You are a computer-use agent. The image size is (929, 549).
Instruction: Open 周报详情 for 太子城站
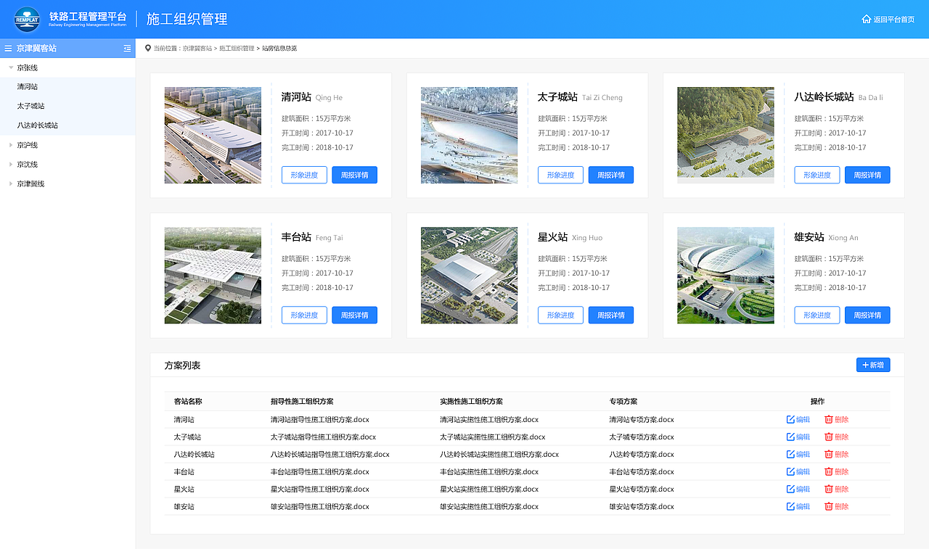coord(610,175)
